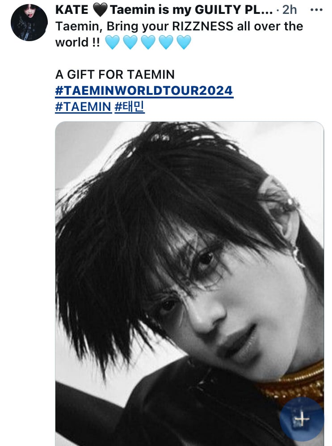Open post via 'A GIFT FOR TAEMIN' text
The height and width of the screenshot is (446, 332).
[x=115, y=75]
